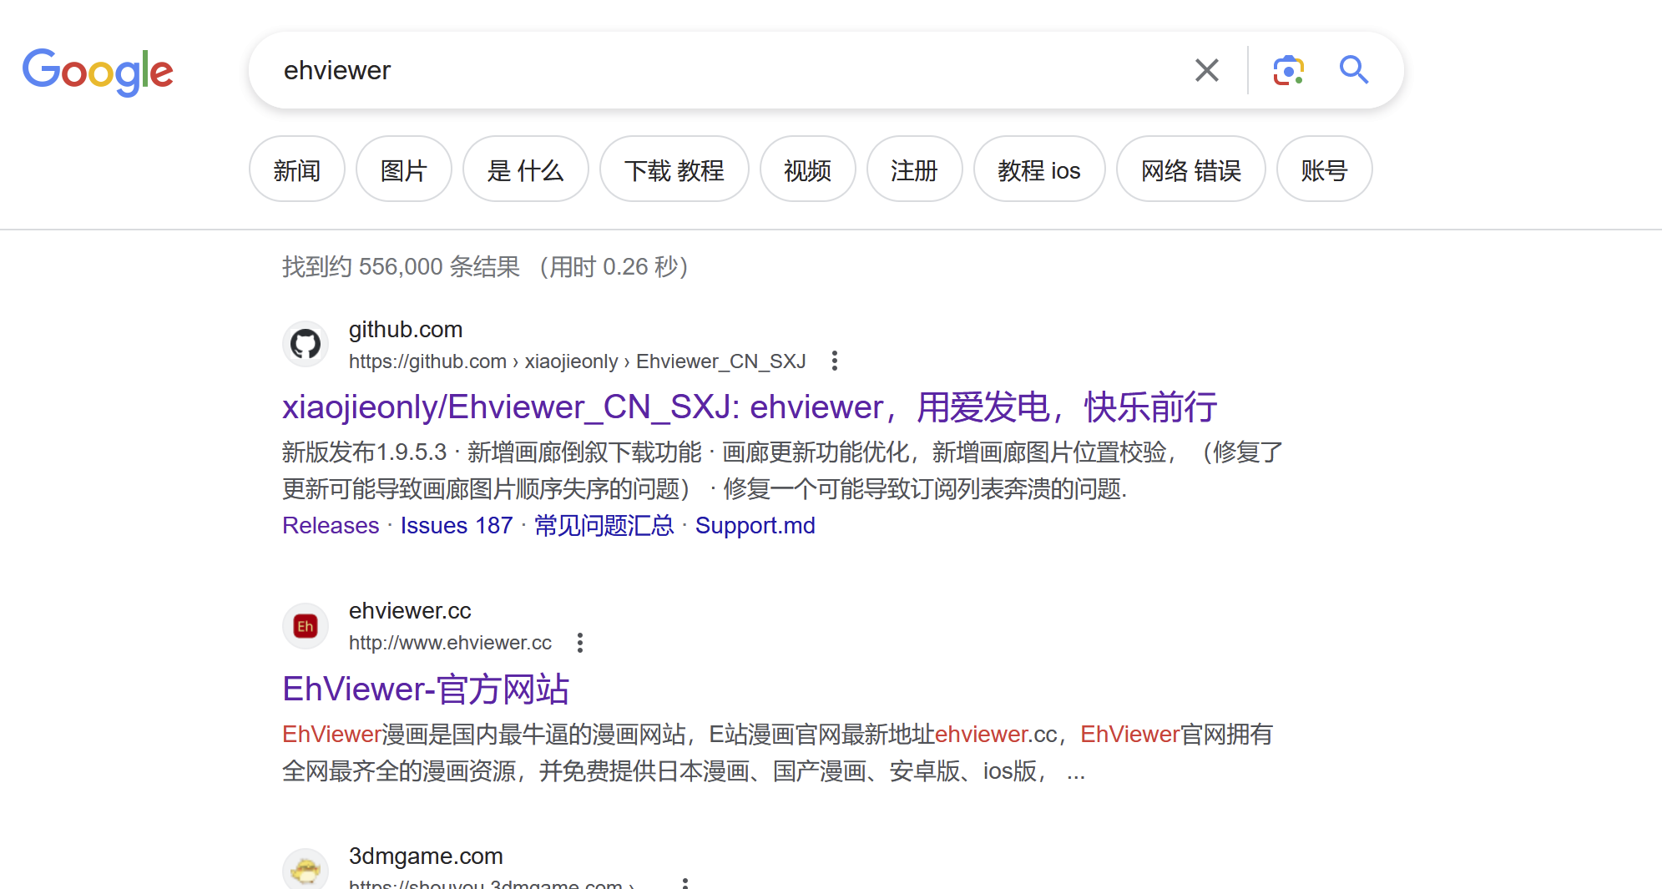Select the 教程 ios filter chip

[x=1039, y=169]
